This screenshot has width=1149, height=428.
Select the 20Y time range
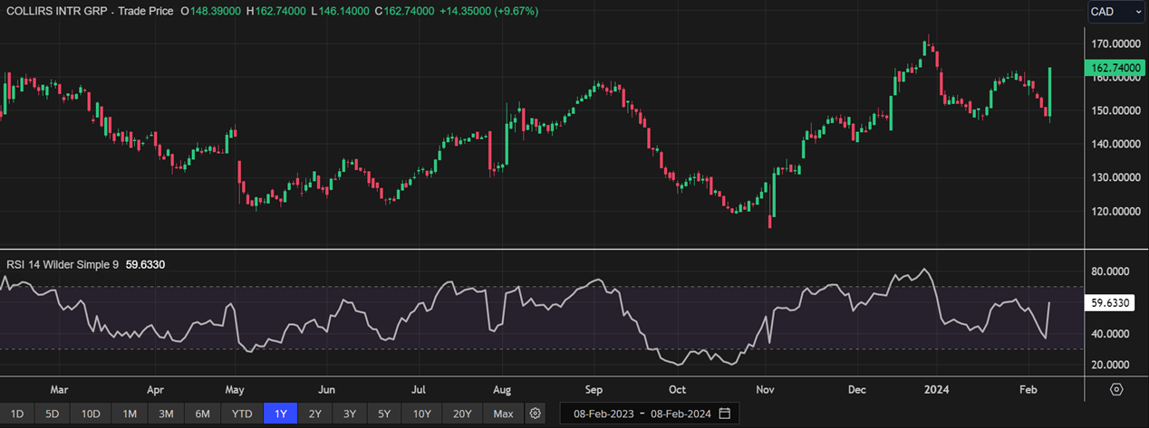(x=462, y=414)
